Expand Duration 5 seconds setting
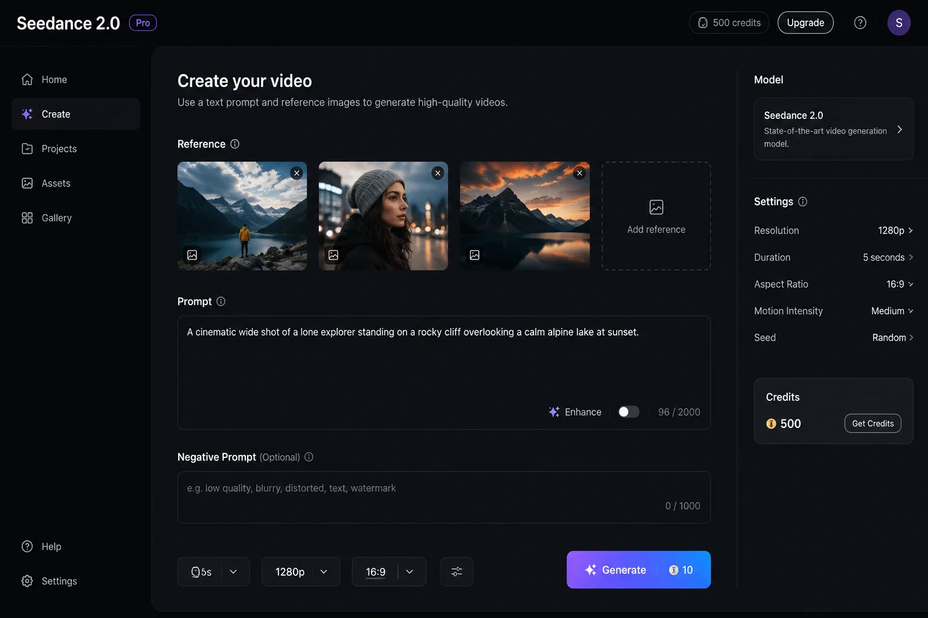The image size is (928, 618). 834,258
